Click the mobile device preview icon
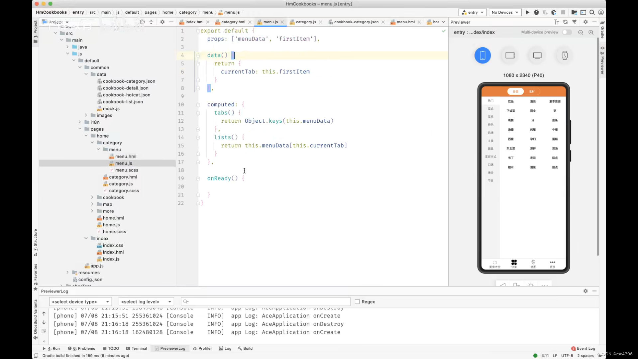This screenshot has width=638, height=359. 482,55
